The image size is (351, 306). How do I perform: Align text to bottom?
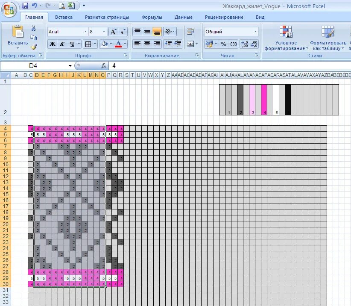coord(157,32)
